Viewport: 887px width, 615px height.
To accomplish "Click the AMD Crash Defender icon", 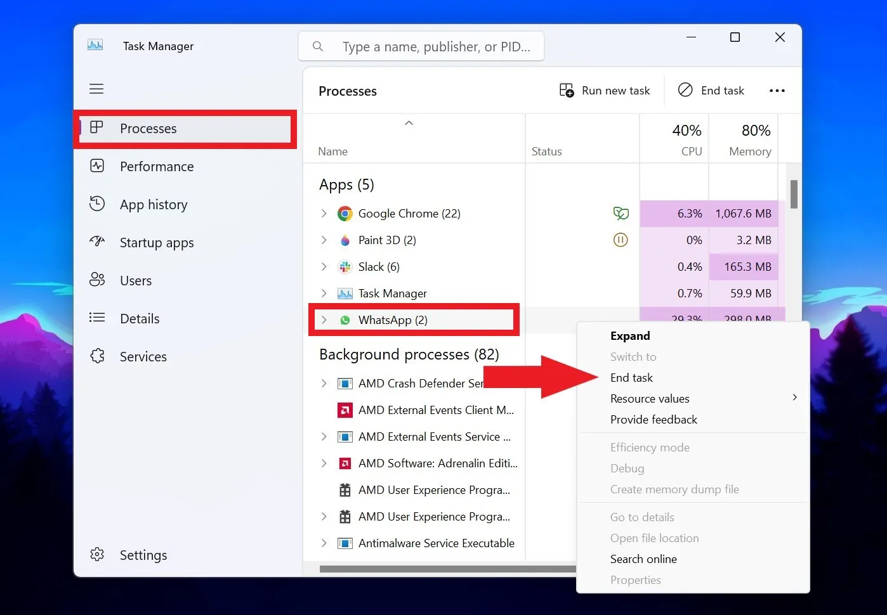I will pos(345,384).
